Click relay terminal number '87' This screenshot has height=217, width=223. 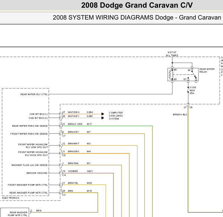point(185,79)
